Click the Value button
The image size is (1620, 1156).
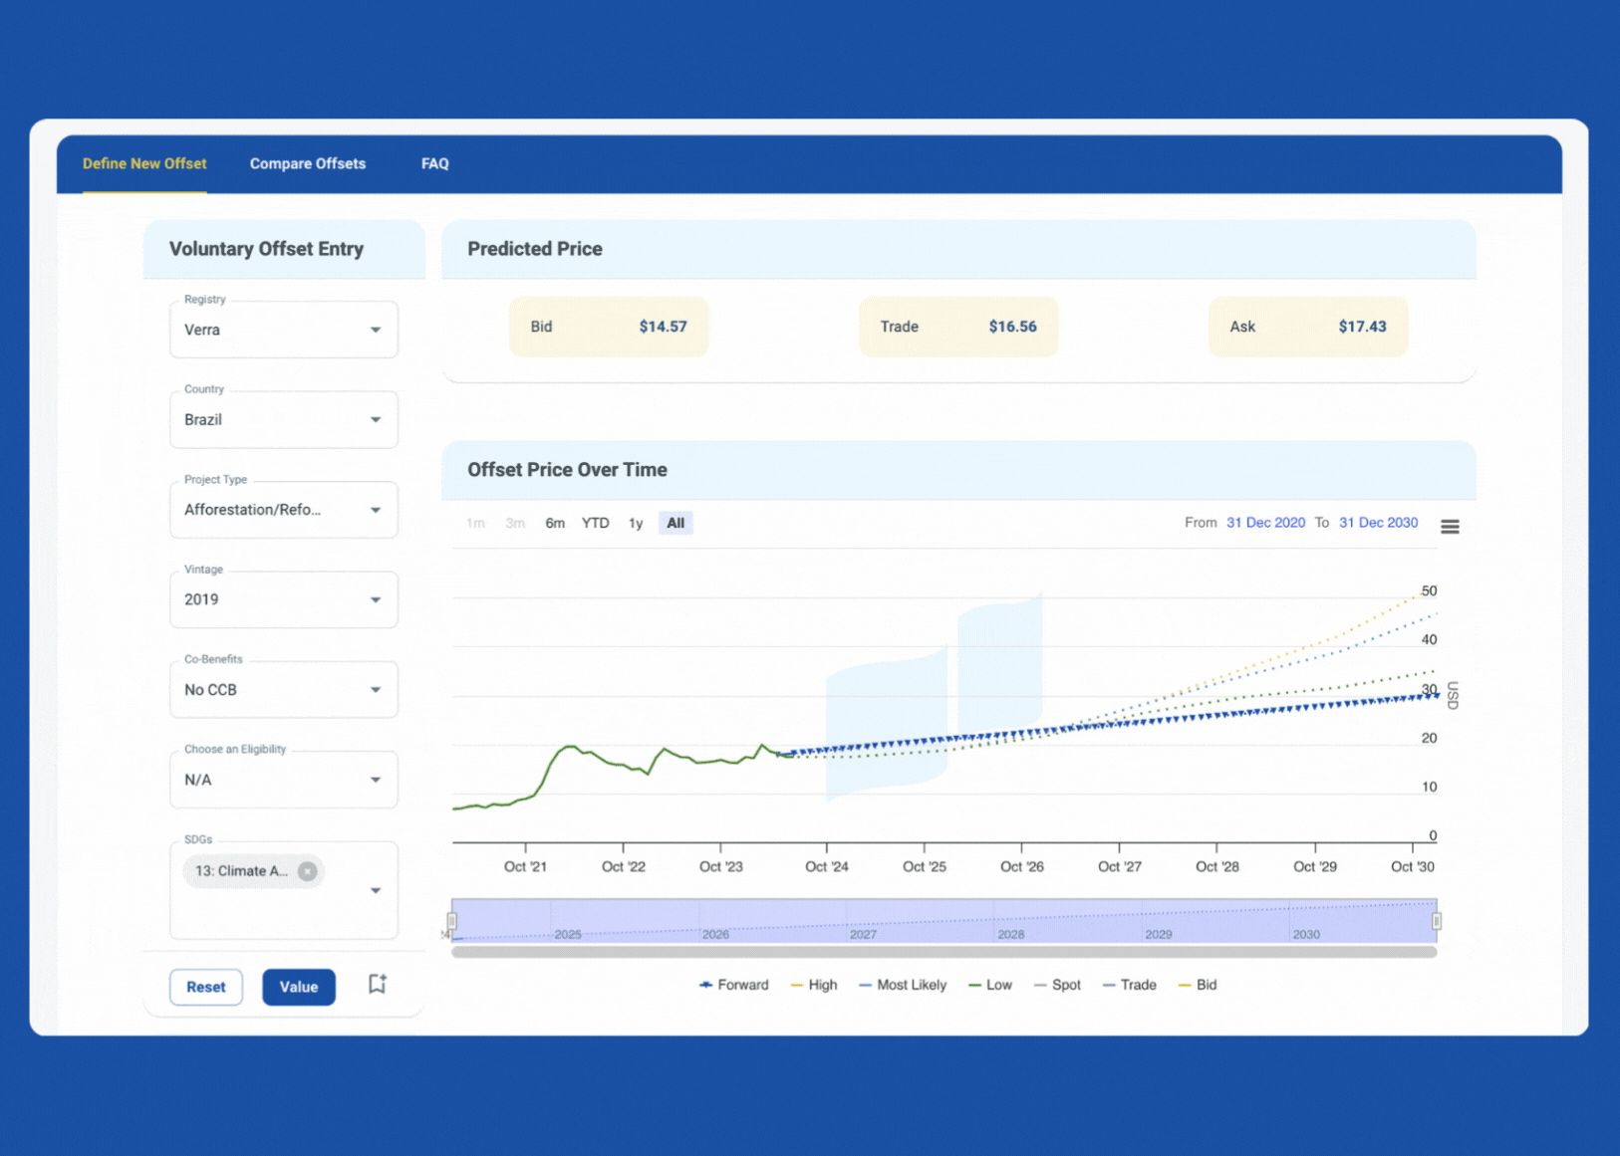tap(299, 987)
